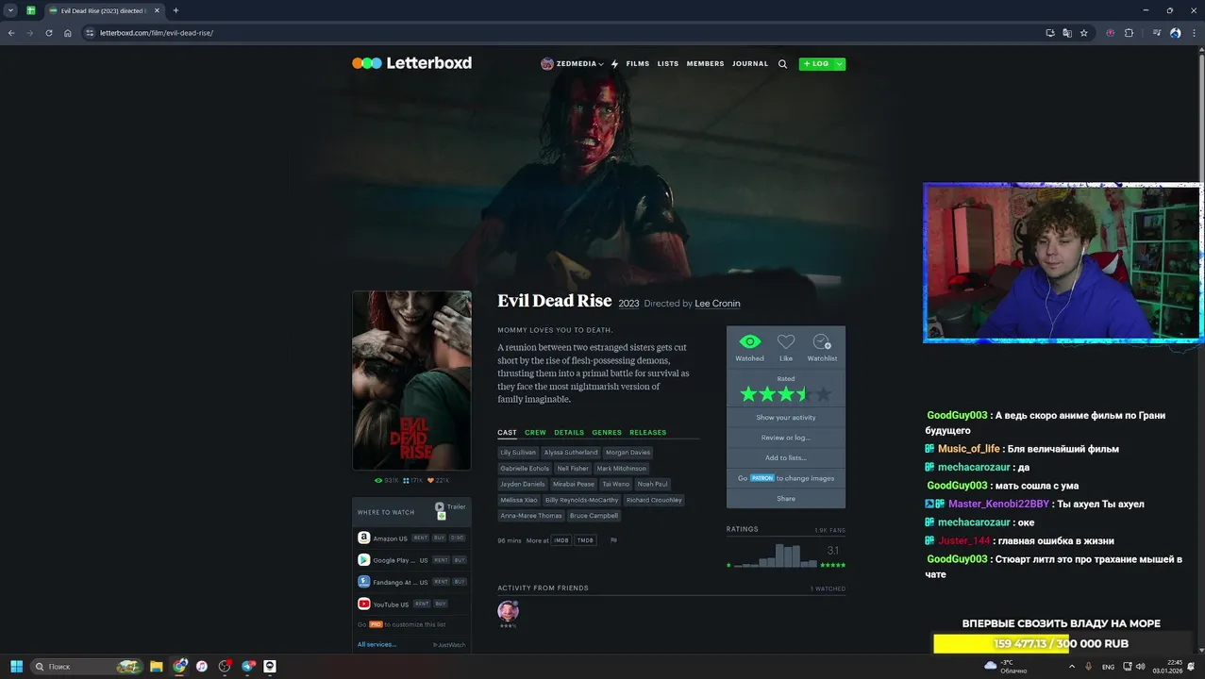Click the address bar URL
This screenshot has width=1205, height=679.
pos(157,33)
